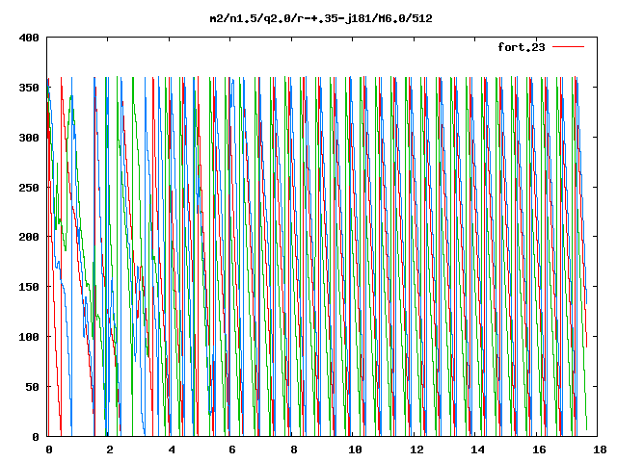Click x-axis label 18
Screen dimensions: 617x462
click(x=600, y=449)
